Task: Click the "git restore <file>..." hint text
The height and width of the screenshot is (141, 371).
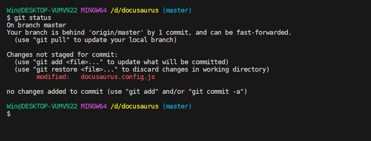Action: click(75, 69)
